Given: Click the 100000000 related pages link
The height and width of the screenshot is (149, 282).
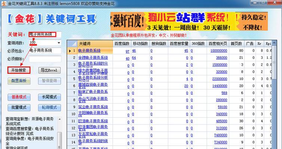Looking at the screenshot, I should 218,51.
